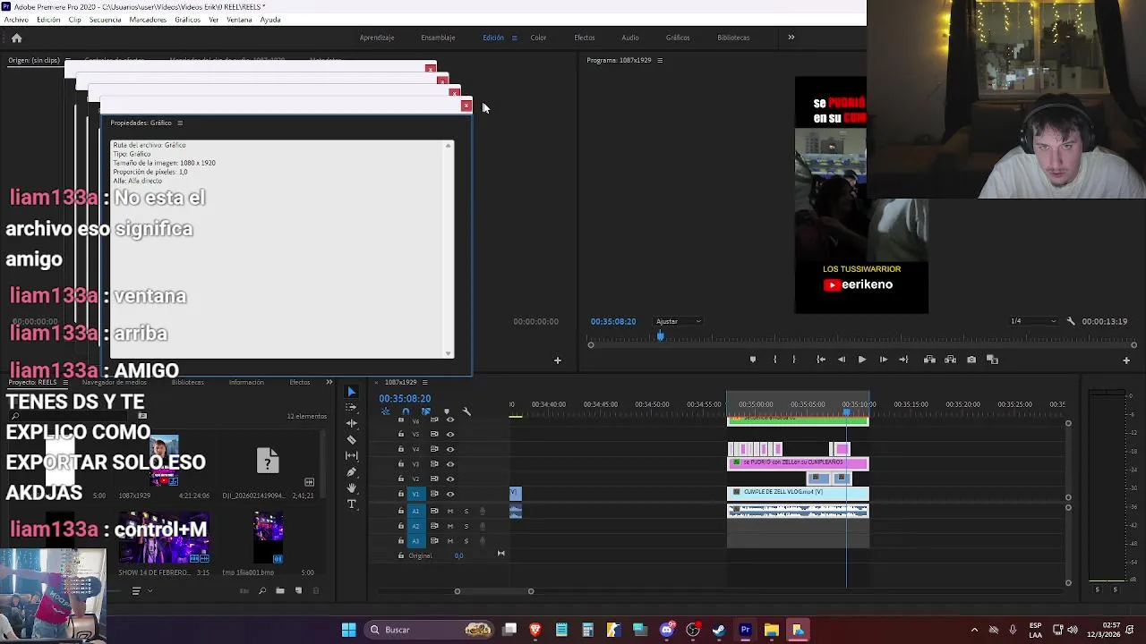Switch to Color workspace
Screen dimensions: 1146x644
coord(538,38)
